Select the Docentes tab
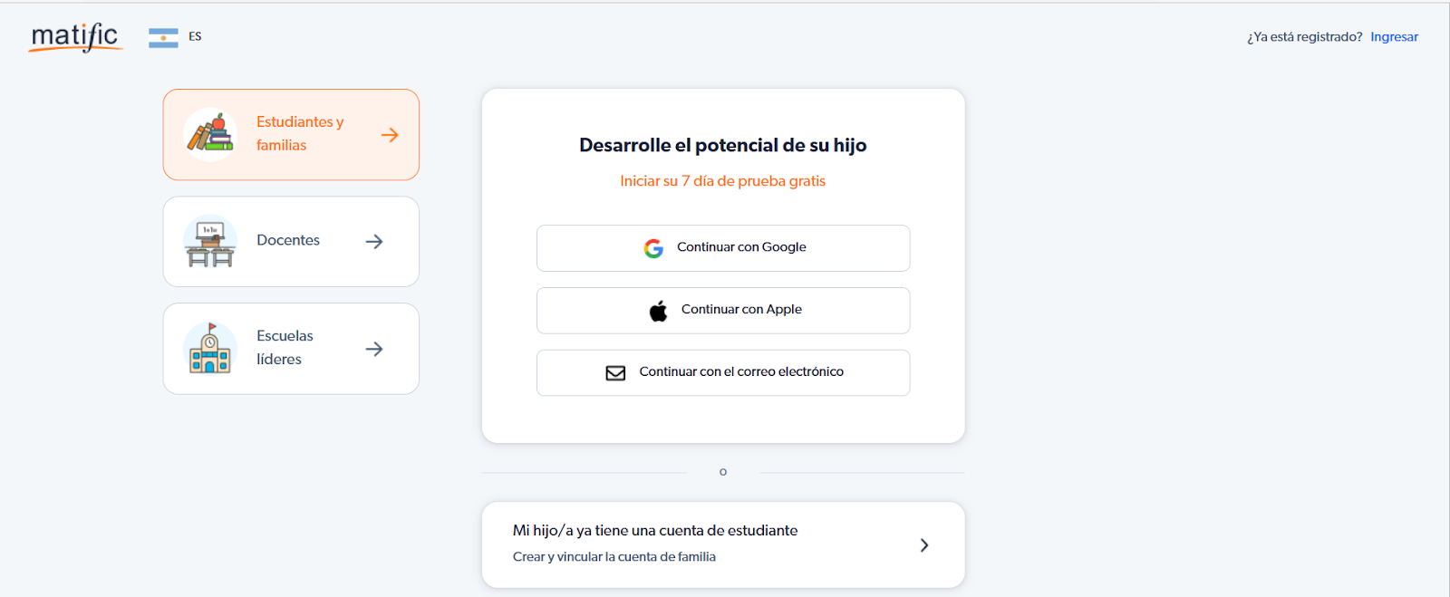This screenshot has width=1450, height=597. [x=291, y=242]
